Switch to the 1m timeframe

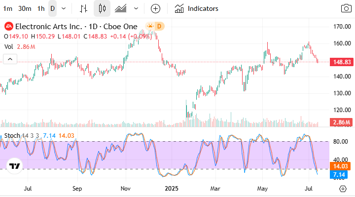(7, 8)
